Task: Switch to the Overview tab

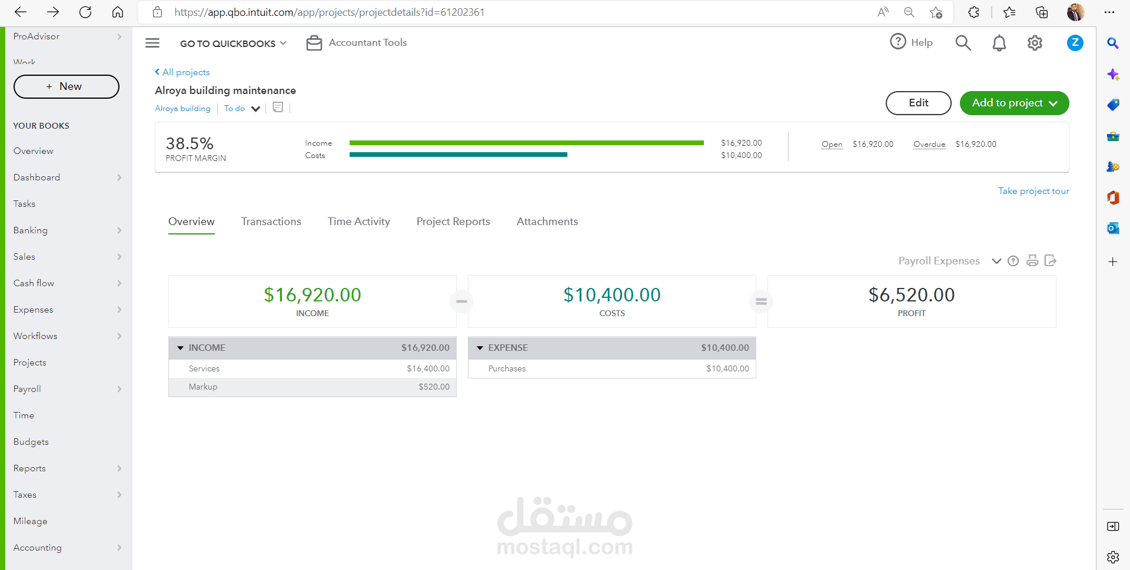Action: pos(191,222)
